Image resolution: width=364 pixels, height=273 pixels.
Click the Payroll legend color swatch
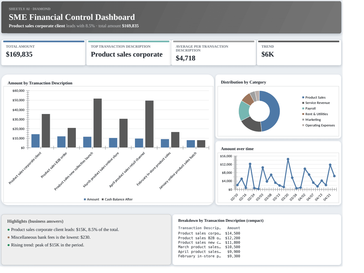(303, 109)
